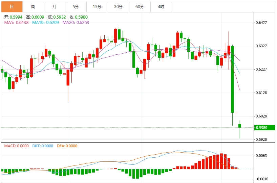
Task: Click the 0.0063 MACD axis label
Action: pos(261,156)
